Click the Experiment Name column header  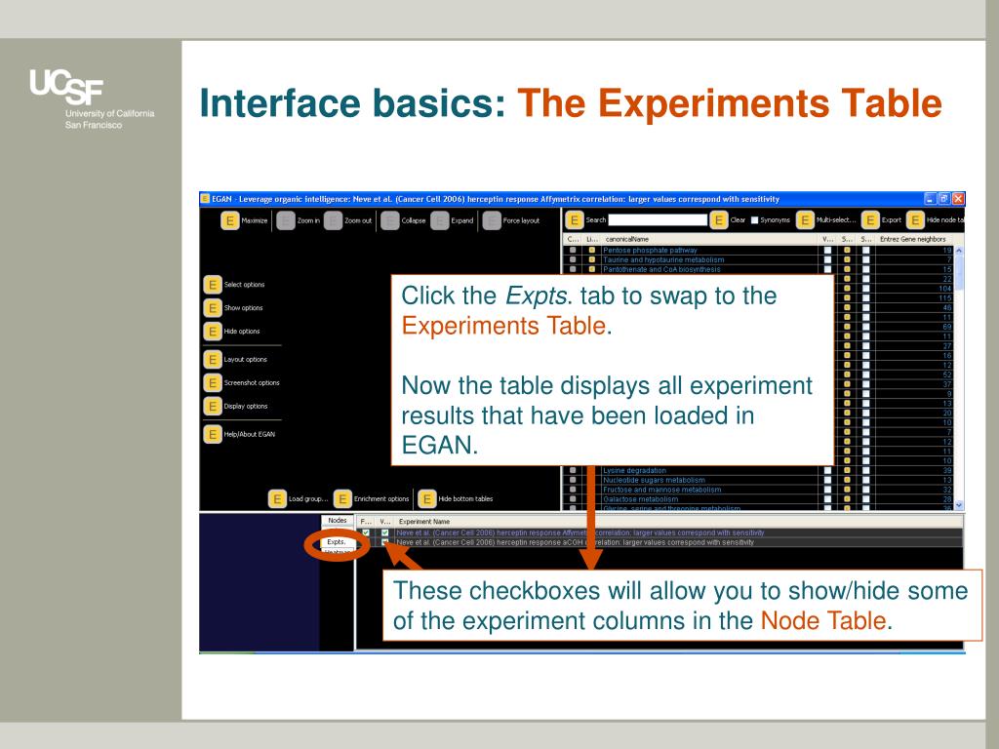679,521
